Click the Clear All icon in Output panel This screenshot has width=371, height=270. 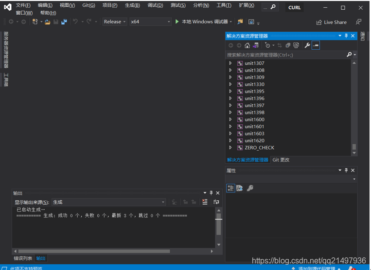pos(205,202)
